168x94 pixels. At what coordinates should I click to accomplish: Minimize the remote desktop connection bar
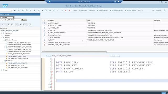[112, 2]
